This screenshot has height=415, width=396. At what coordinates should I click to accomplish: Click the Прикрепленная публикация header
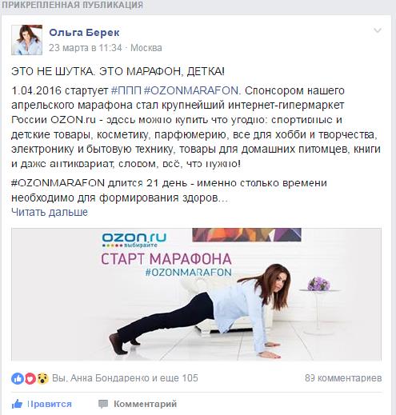72,5
